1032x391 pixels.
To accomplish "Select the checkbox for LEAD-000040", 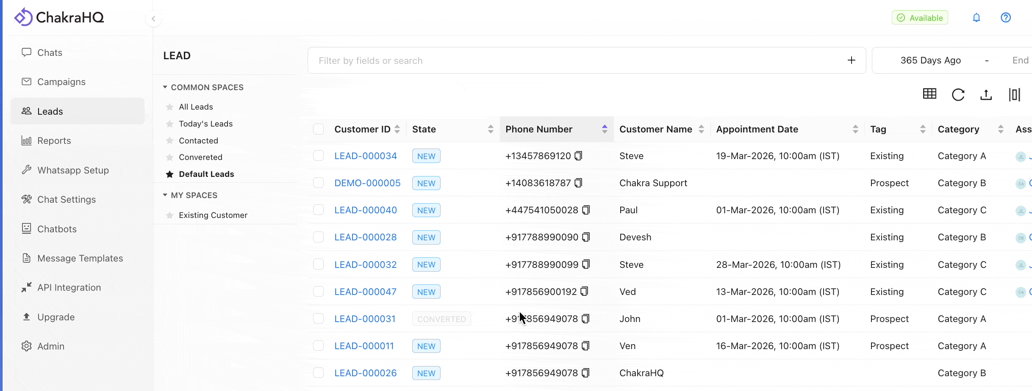I will click(x=318, y=209).
